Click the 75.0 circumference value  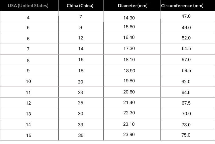pos(186,135)
